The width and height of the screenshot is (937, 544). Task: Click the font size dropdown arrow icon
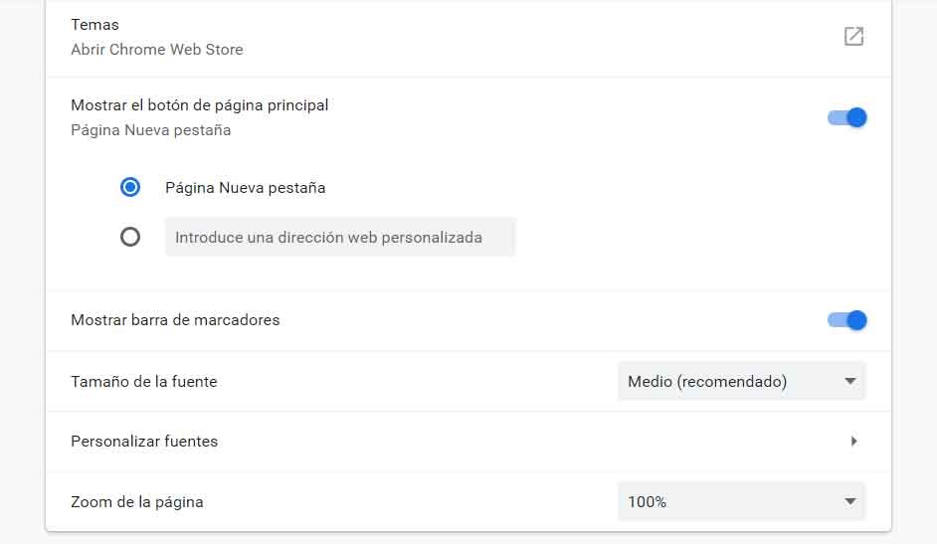tap(850, 381)
